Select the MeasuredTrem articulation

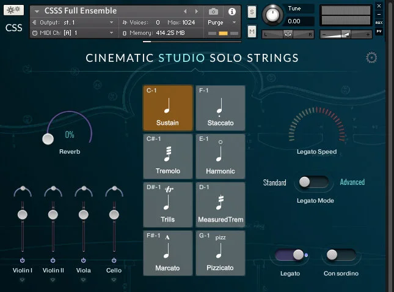[221, 204]
